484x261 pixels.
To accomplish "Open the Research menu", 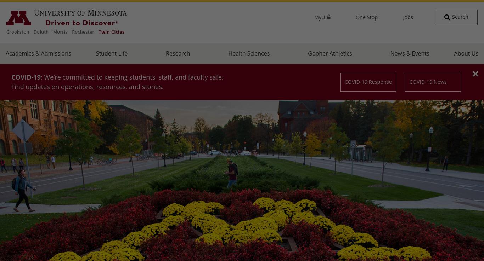I will click(x=178, y=53).
